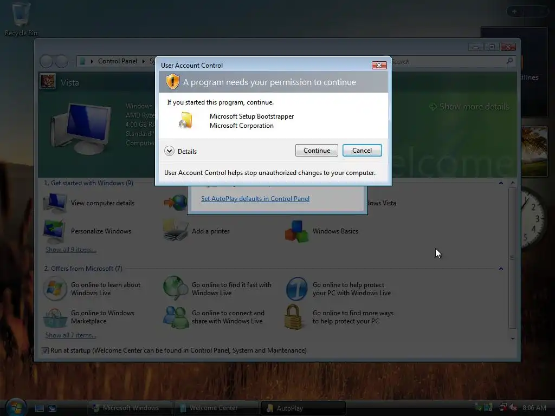
Task: Click Add a printer icon
Action: (175, 230)
